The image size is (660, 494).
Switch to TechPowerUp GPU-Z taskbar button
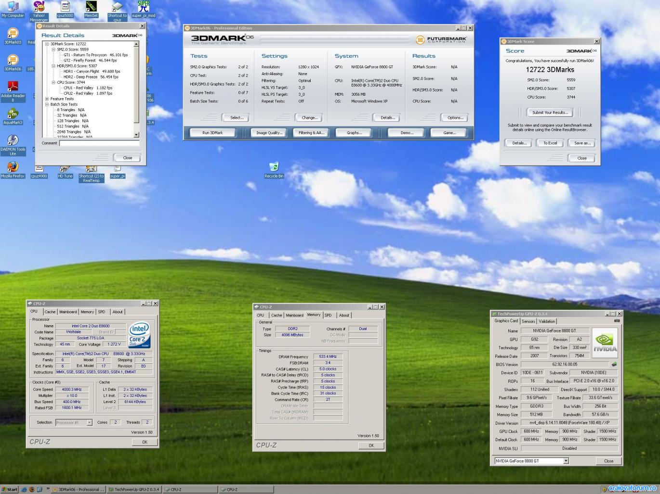point(134,489)
